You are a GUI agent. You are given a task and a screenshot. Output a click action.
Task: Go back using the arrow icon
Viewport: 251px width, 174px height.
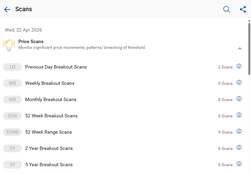[x=7, y=9]
